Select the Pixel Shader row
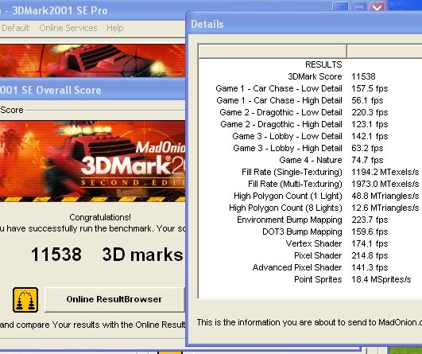This screenshot has width=422, height=354. click(x=318, y=255)
